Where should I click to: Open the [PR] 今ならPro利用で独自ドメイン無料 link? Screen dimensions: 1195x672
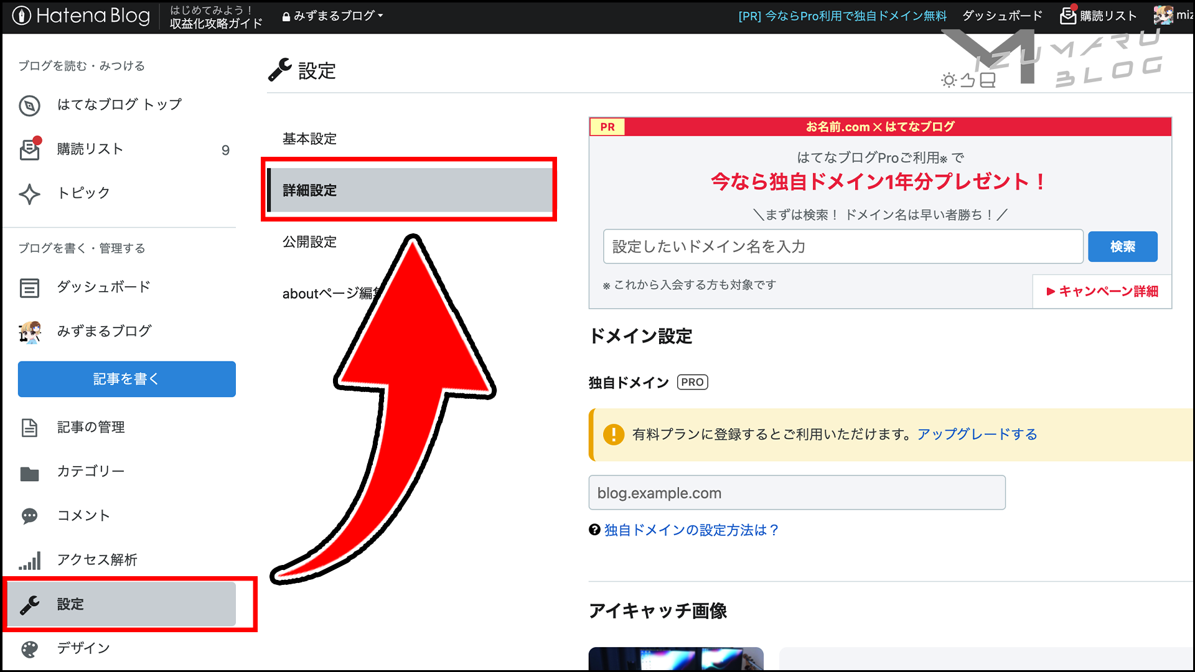click(842, 16)
